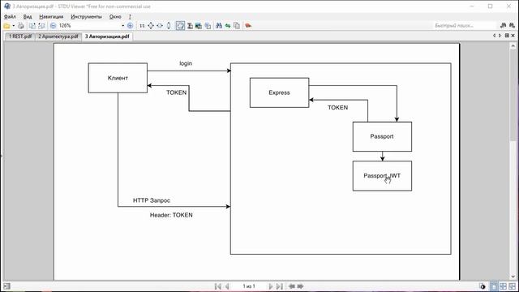Fit page to width
Screen dimensions: 519x292
[x=160, y=25]
